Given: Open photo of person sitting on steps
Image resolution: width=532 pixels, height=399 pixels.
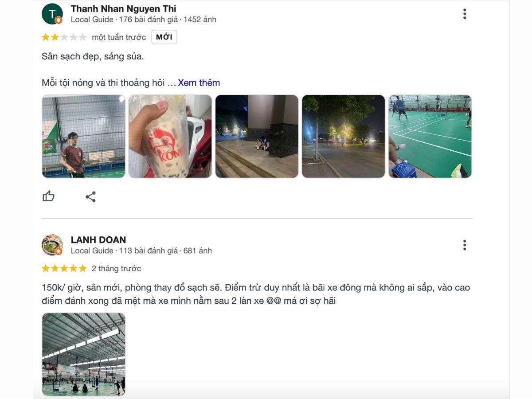Looking at the screenshot, I should (x=257, y=137).
